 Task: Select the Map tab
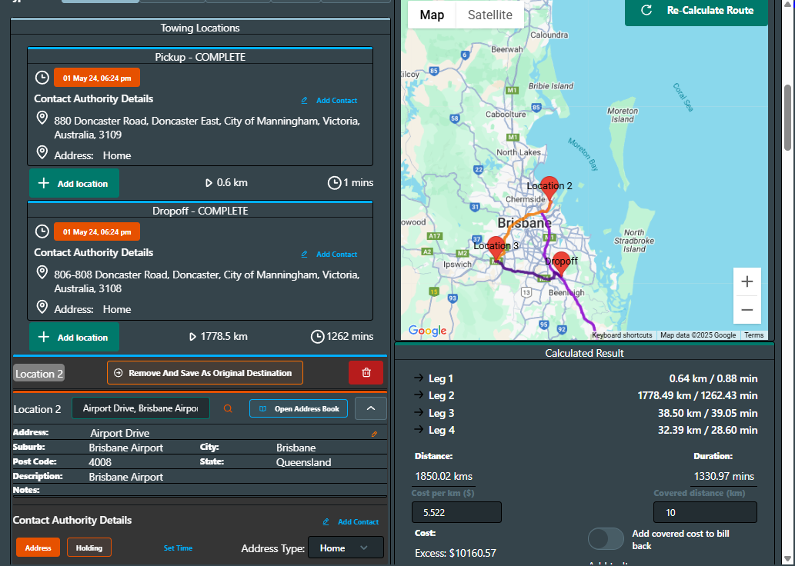point(431,14)
